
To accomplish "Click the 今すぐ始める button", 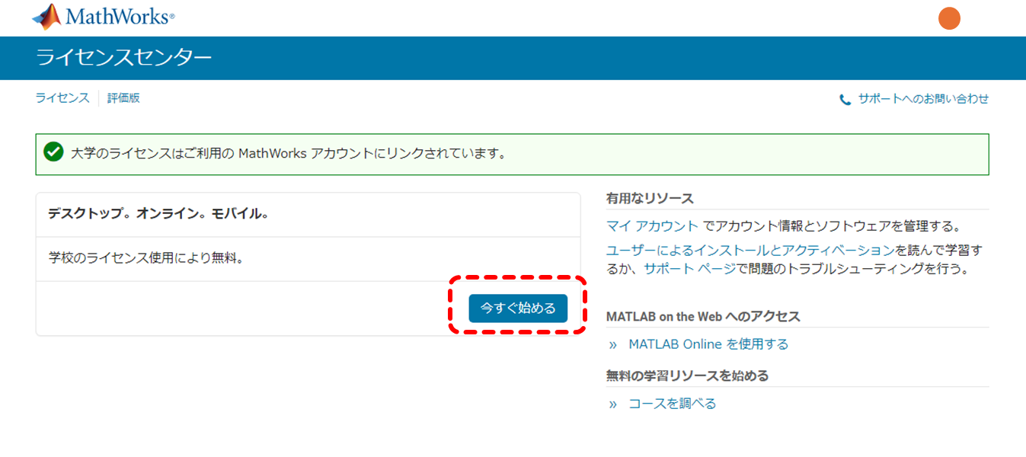I will (x=518, y=308).
